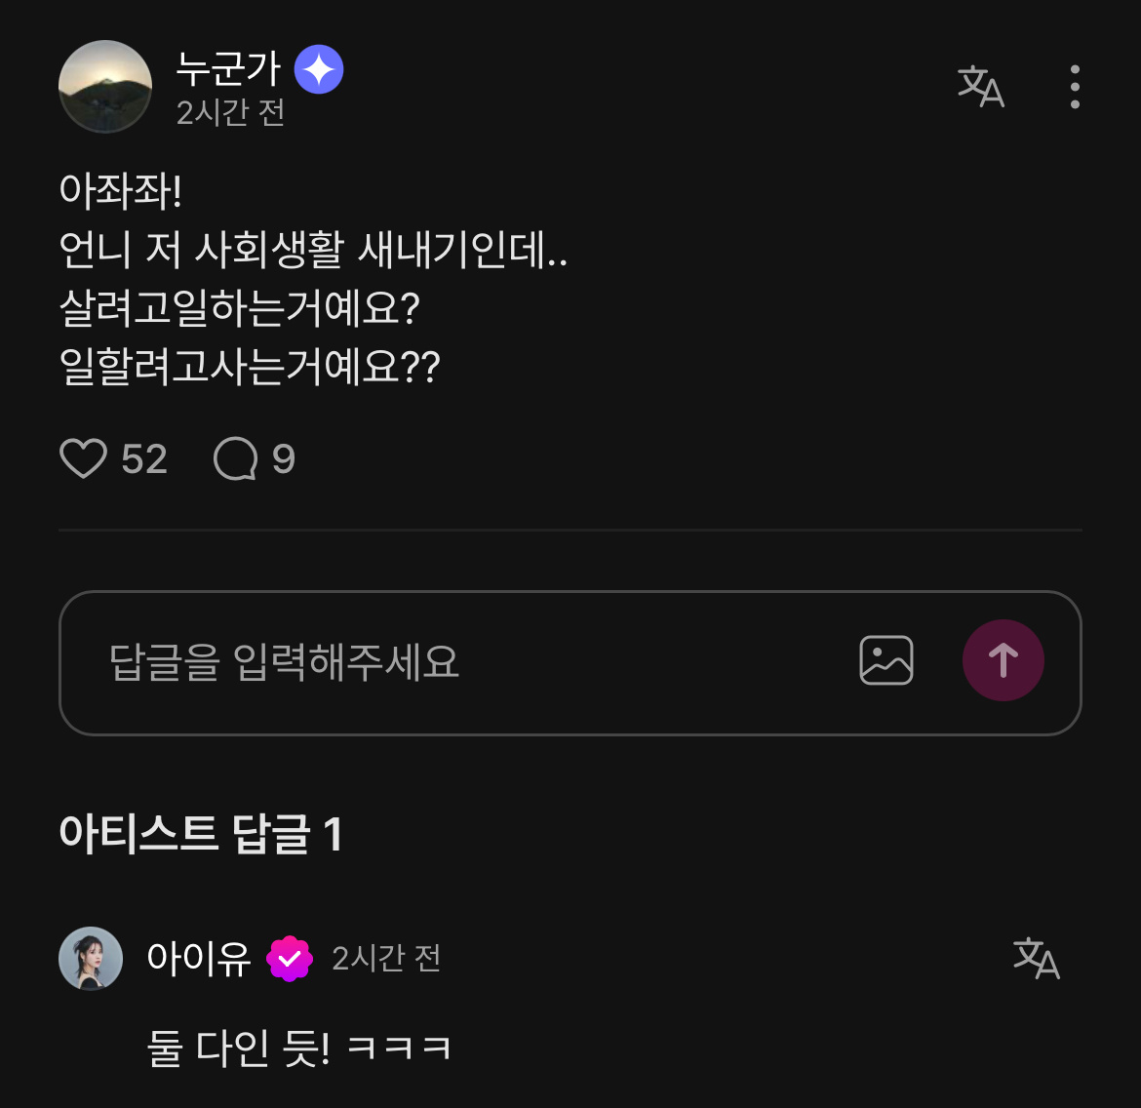Click the image attach icon in reply box
The width and height of the screenshot is (1141, 1108).
[x=885, y=661]
